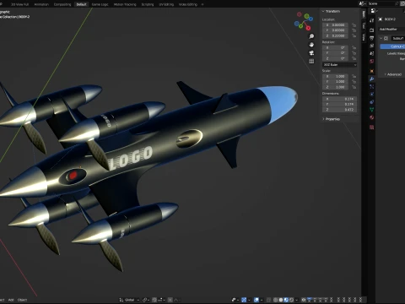Image resolution: width=405 pixels, height=304 pixels.
Task: Open the Object menu in viewport header
Action: (x=22, y=300)
